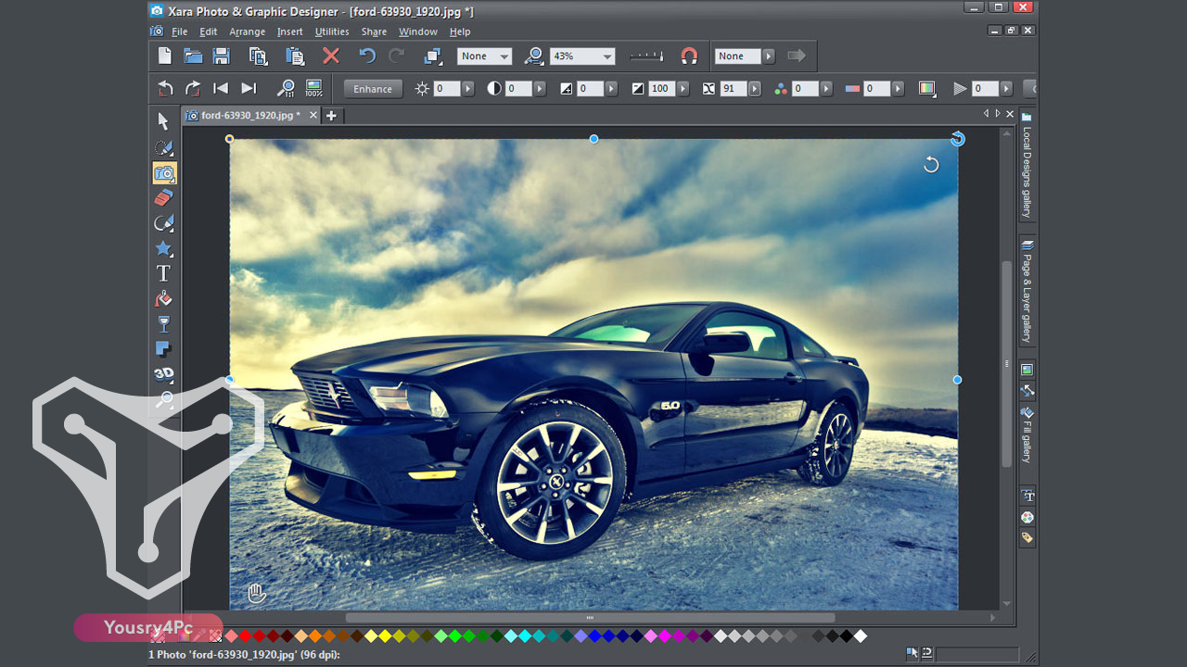Activate the Photo tool in the toolbar
Screen dimensions: 1187x667
coord(164,172)
